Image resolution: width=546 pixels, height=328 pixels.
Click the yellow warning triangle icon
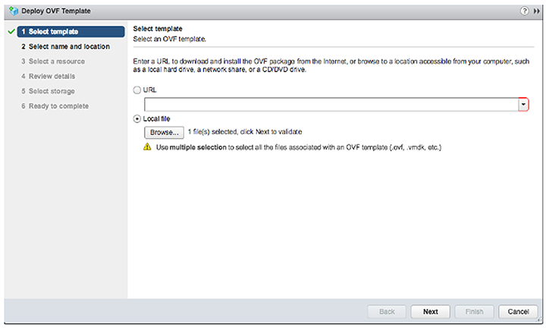(147, 147)
